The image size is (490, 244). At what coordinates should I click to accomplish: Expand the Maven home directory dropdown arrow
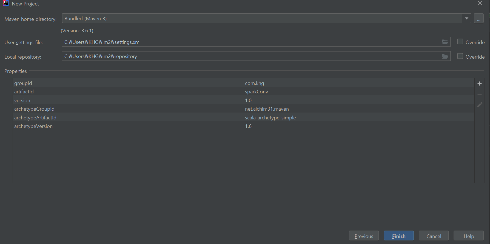[x=466, y=19]
